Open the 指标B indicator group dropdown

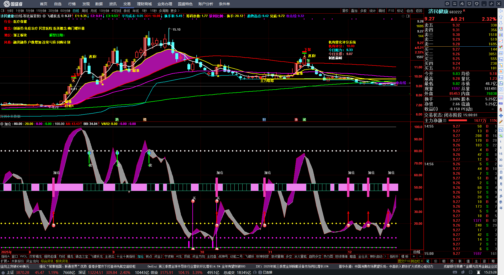pyautogui.click(x=394, y=256)
